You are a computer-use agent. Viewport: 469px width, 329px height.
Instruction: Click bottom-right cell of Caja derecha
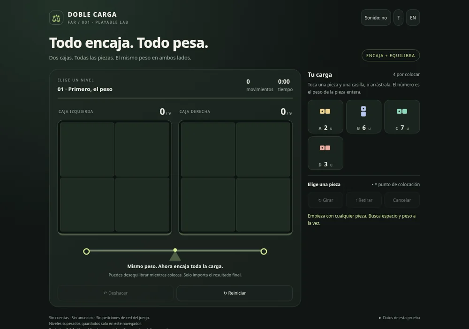(263, 205)
